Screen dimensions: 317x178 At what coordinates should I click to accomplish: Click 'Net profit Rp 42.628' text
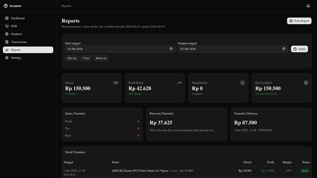click(x=266, y=94)
